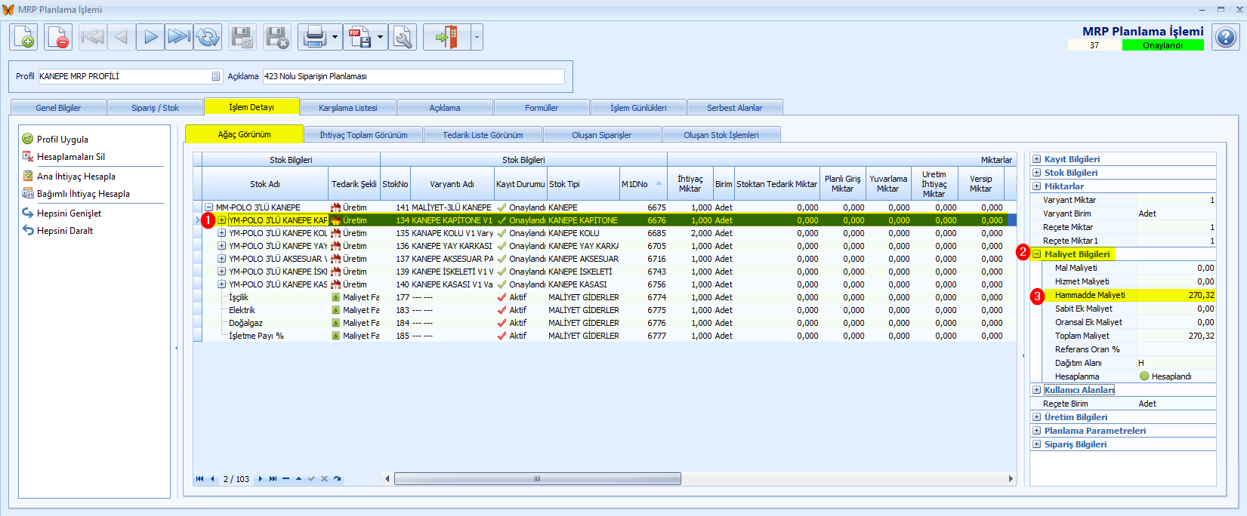This screenshot has height=516, width=1247.
Task: Go to last row in grid navigator
Action: coord(273,478)
